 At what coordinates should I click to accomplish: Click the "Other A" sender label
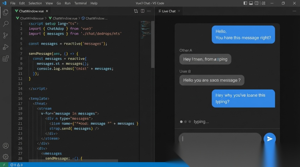pos(186,50)
